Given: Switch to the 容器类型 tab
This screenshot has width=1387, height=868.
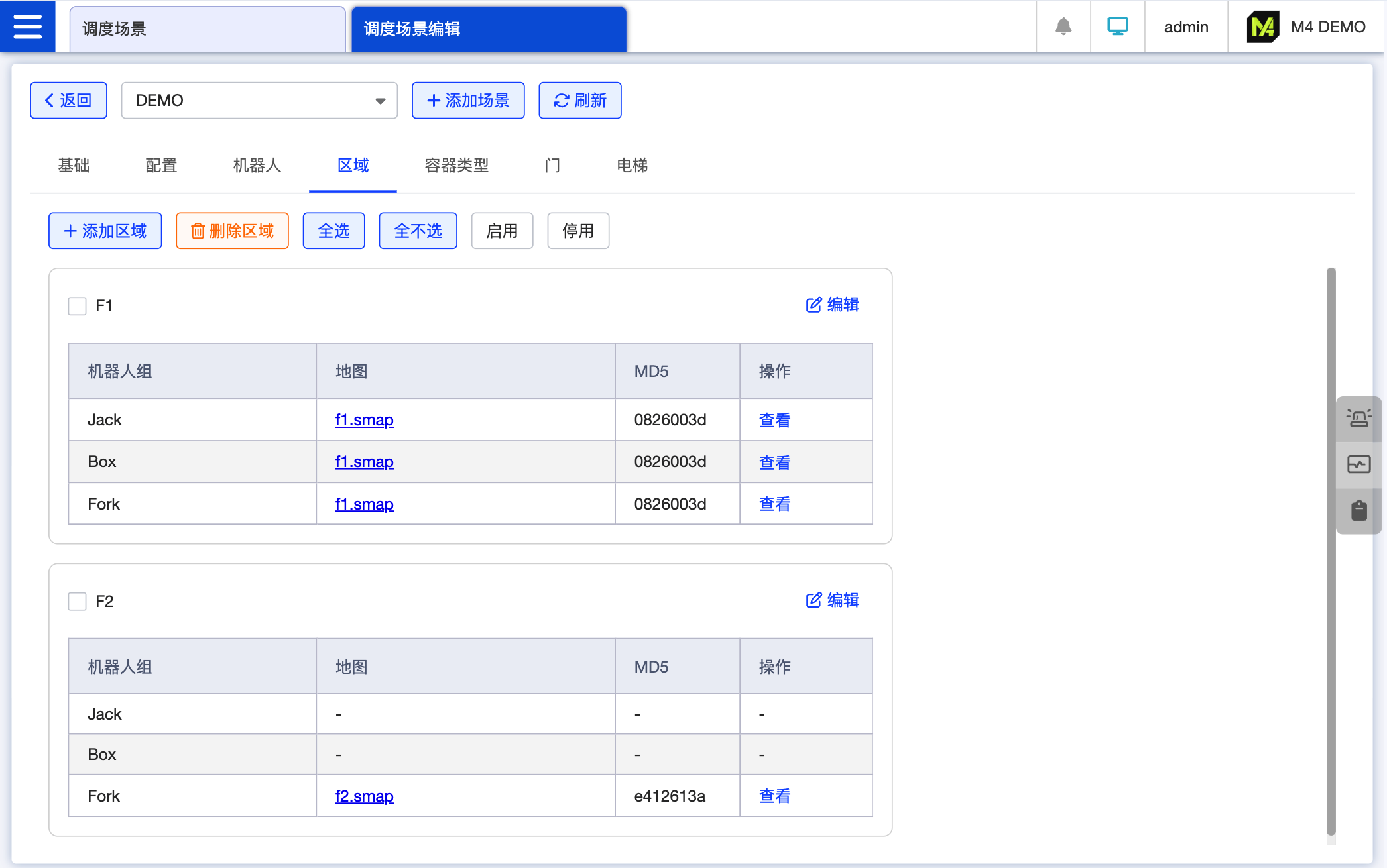Looking at the screenshot, I should click(456, 166).
